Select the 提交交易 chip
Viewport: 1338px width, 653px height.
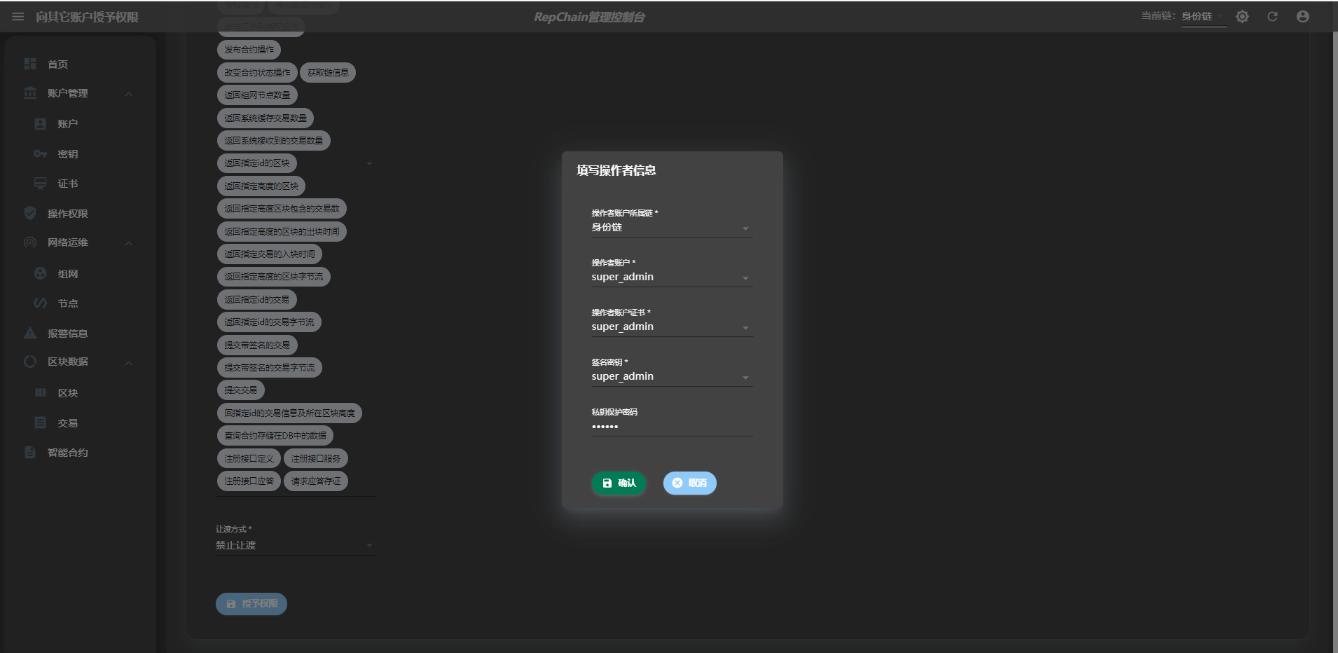pos(241,390)
